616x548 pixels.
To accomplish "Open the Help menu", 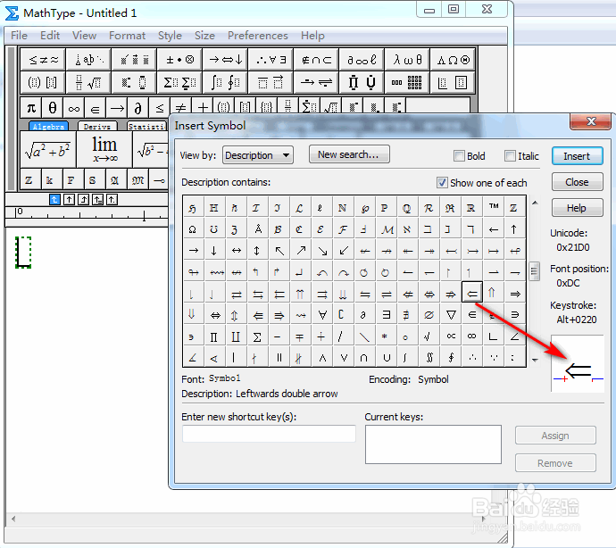I will (312, 36).
